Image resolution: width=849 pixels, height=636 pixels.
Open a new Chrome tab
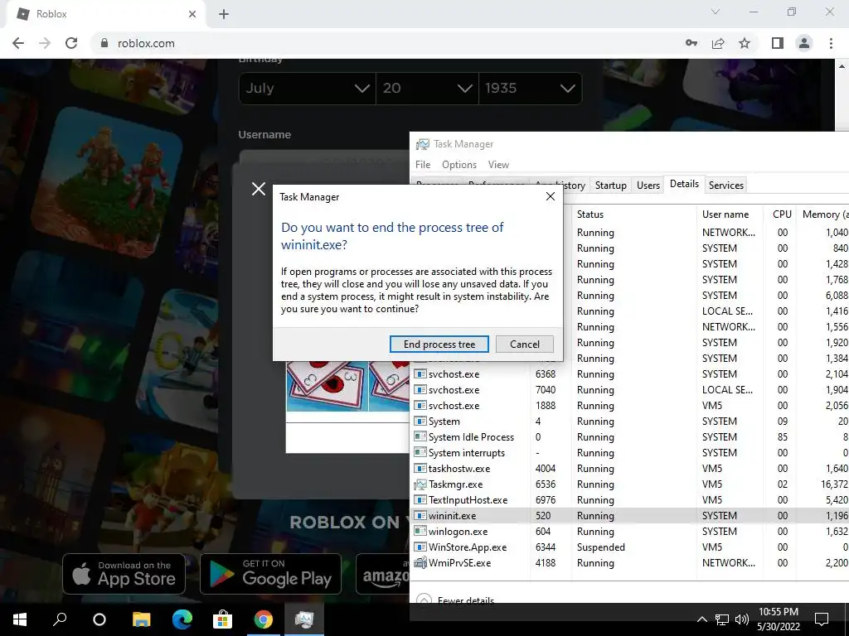coord(224,14)
